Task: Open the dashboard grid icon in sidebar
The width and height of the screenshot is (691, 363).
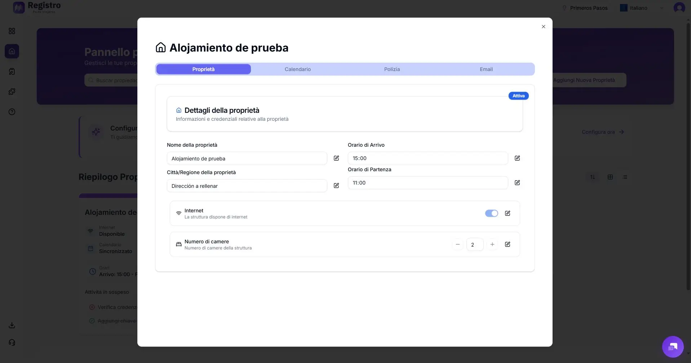Action: click(12, 31)
